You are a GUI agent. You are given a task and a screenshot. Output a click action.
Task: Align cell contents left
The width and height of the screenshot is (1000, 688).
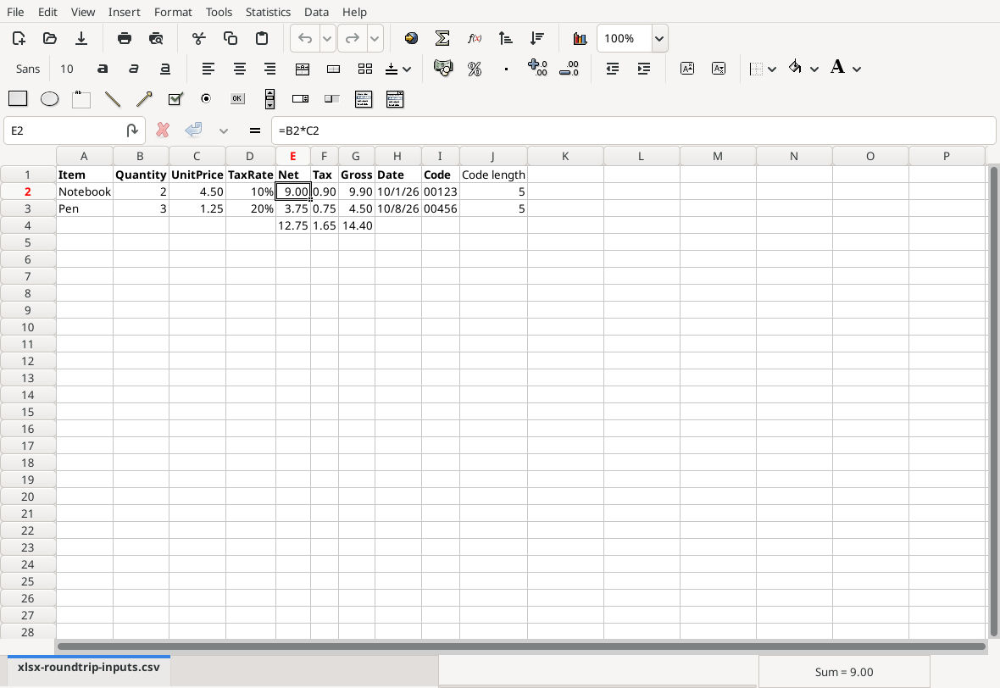(x=208, y=69)
